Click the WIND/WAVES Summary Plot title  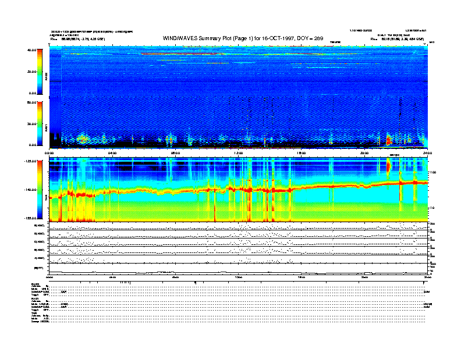[243, 38]
